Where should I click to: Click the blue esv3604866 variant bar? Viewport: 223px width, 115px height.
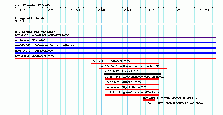[115, 48]
